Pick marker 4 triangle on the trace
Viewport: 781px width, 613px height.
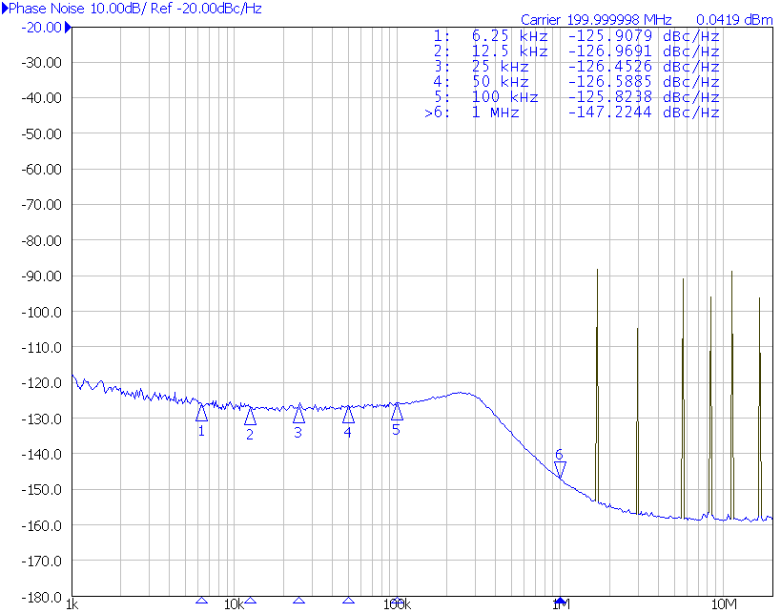348,414
